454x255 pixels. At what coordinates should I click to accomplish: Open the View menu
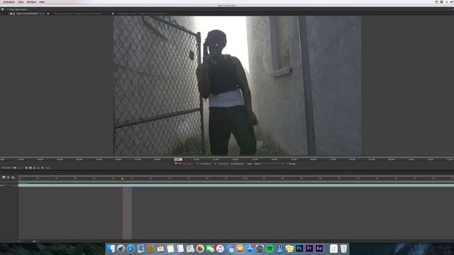[x=21, y=1]
